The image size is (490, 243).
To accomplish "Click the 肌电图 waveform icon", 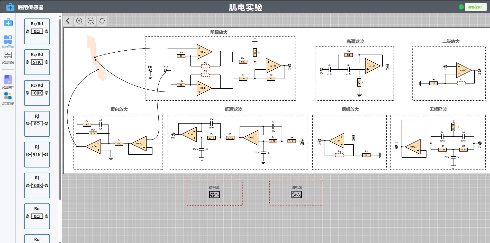I will [297, 194].
